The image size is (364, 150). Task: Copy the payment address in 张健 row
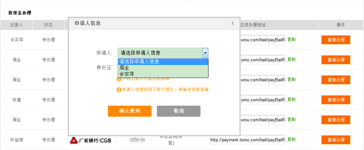pyautogui.click(x=291, y=99)
